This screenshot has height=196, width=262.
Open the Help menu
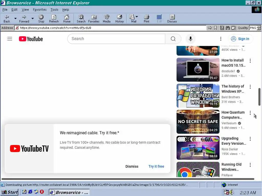(65, 10)
